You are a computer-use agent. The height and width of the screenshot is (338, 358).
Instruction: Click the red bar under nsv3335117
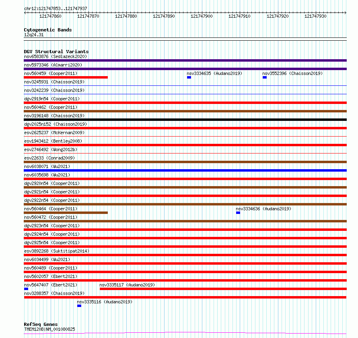[223, 289]
